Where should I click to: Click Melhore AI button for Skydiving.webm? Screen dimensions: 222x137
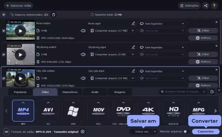(x=203, y=62)
